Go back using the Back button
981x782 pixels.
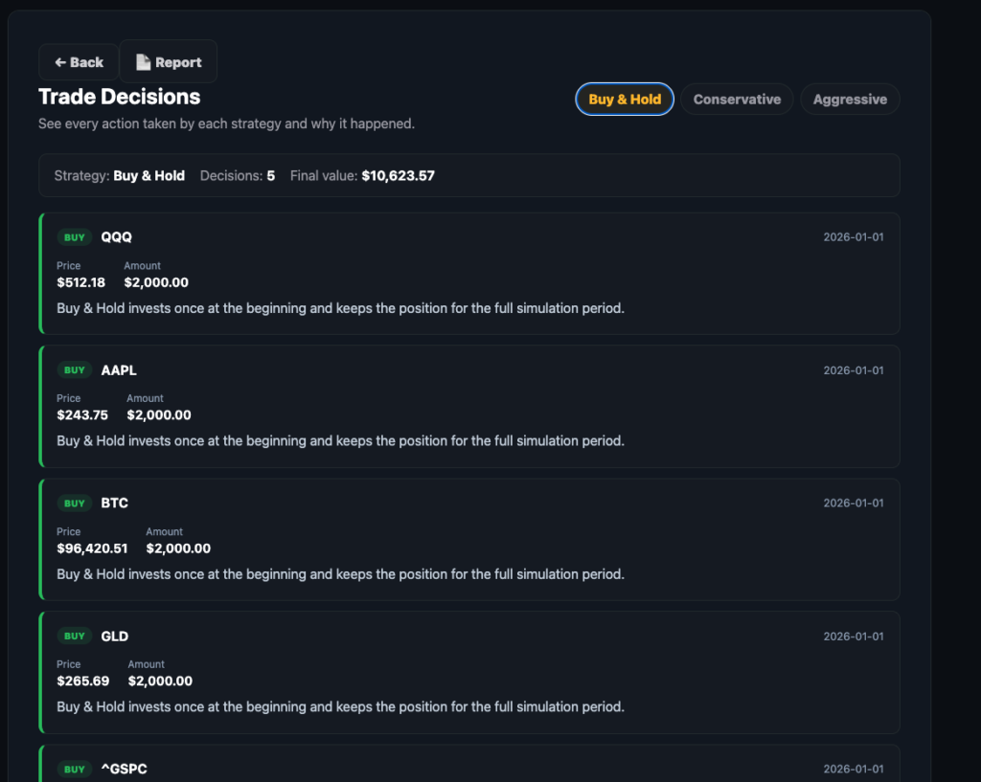tap(79, 62)
